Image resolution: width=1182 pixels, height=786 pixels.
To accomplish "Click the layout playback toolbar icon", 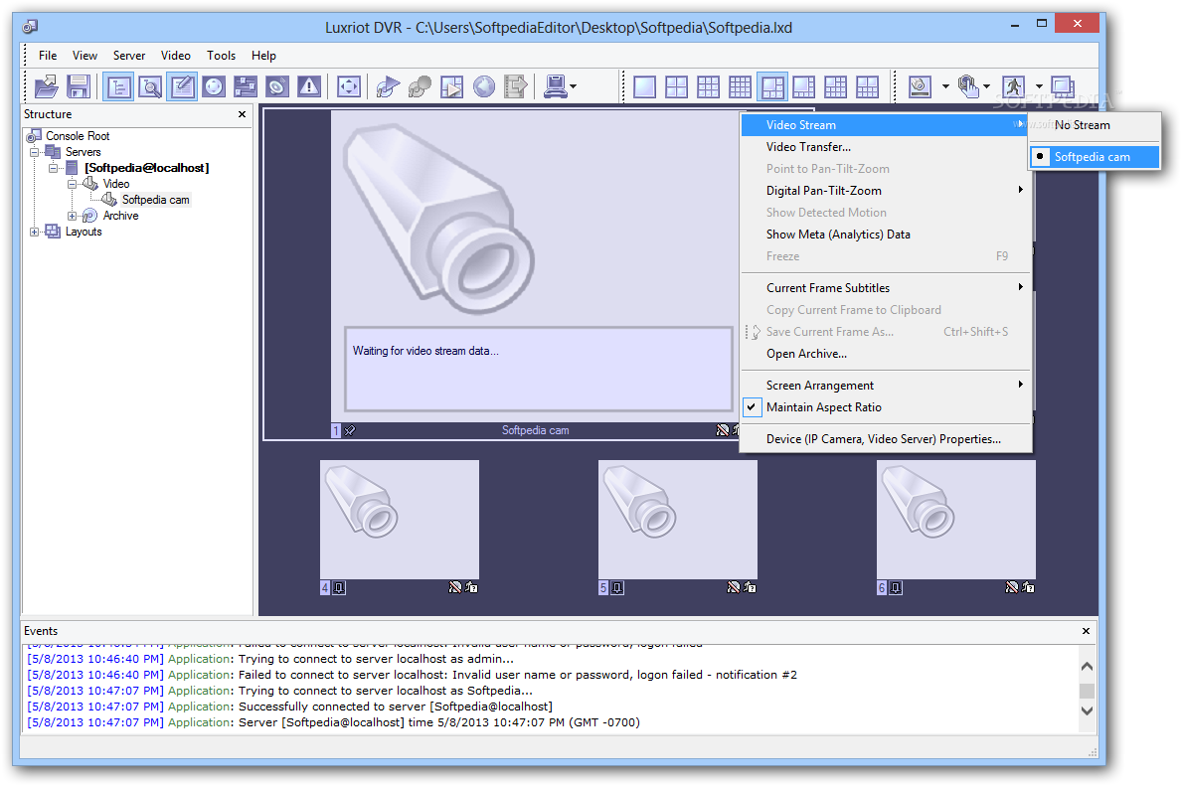I will coord(450,86).
